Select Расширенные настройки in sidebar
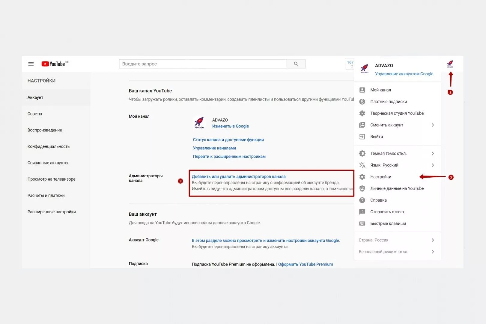Image resolution: width=486 pixels, height=324 pixels. pos(56,212)
